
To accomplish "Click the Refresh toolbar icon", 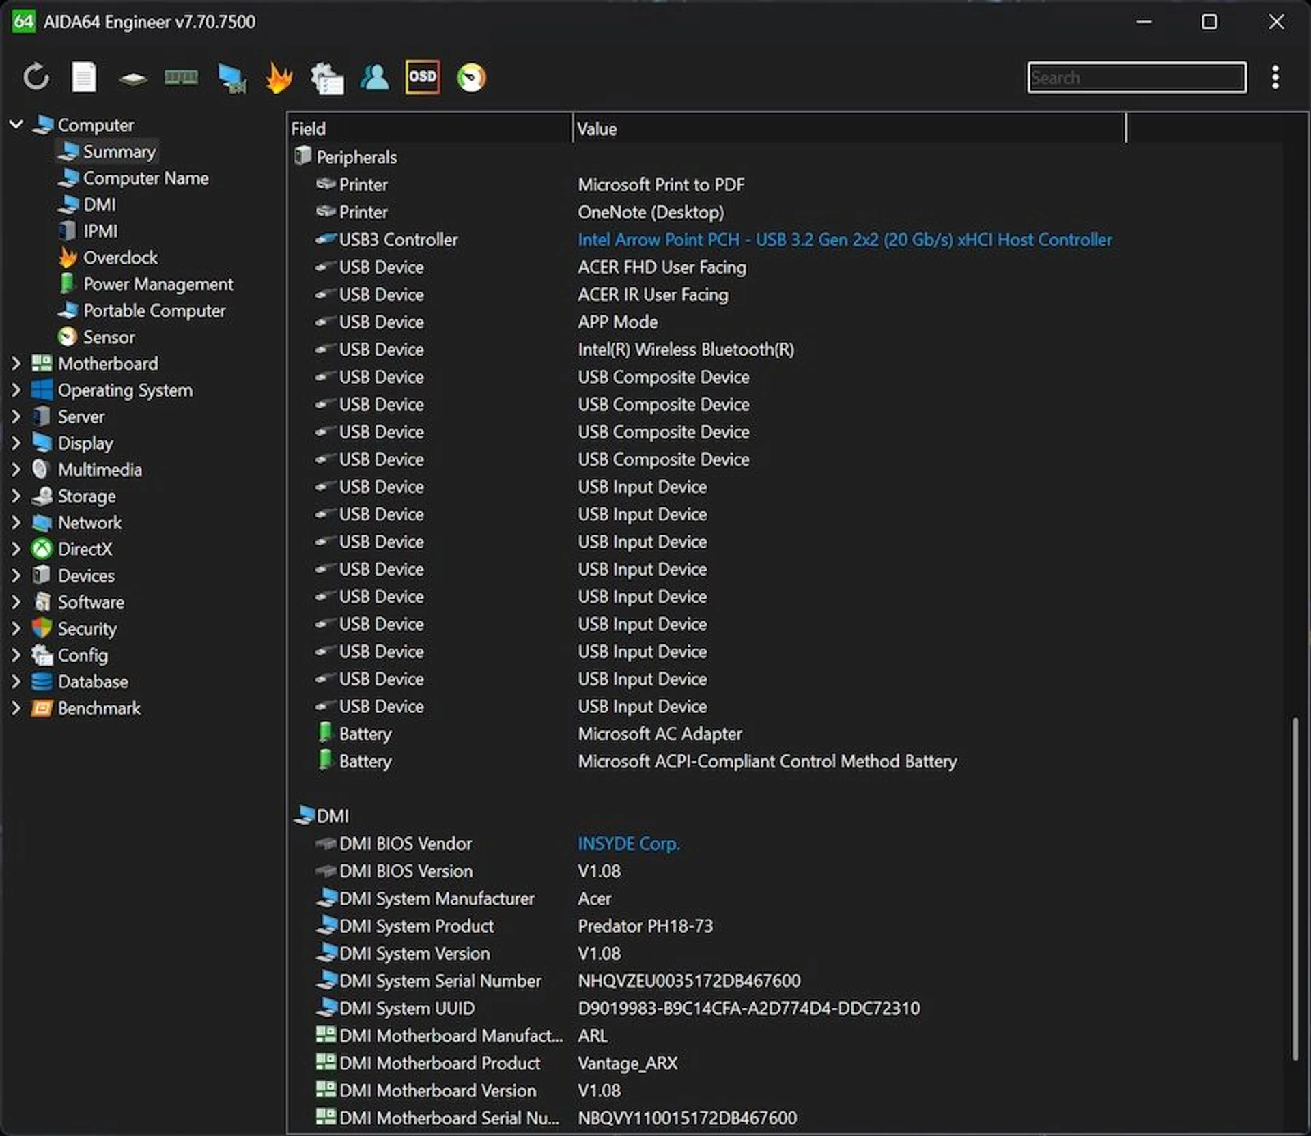I will pos(36,77).
